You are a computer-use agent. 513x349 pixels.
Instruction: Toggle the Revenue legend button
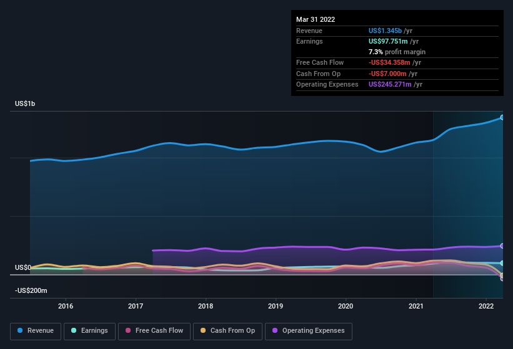pyautogui.click(x=36, y=331)
